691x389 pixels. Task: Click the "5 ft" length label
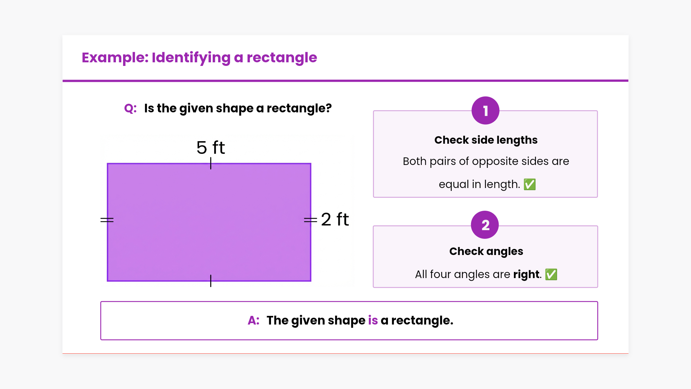point(211,148)
